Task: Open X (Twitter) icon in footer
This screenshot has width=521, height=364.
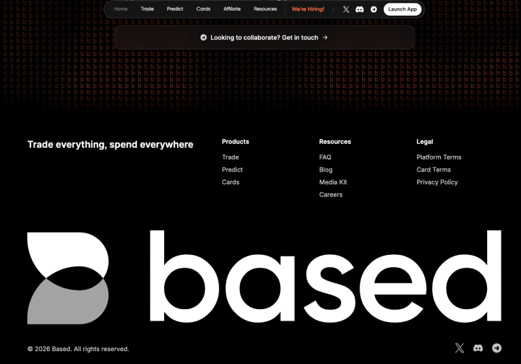Action: (459, 348)
